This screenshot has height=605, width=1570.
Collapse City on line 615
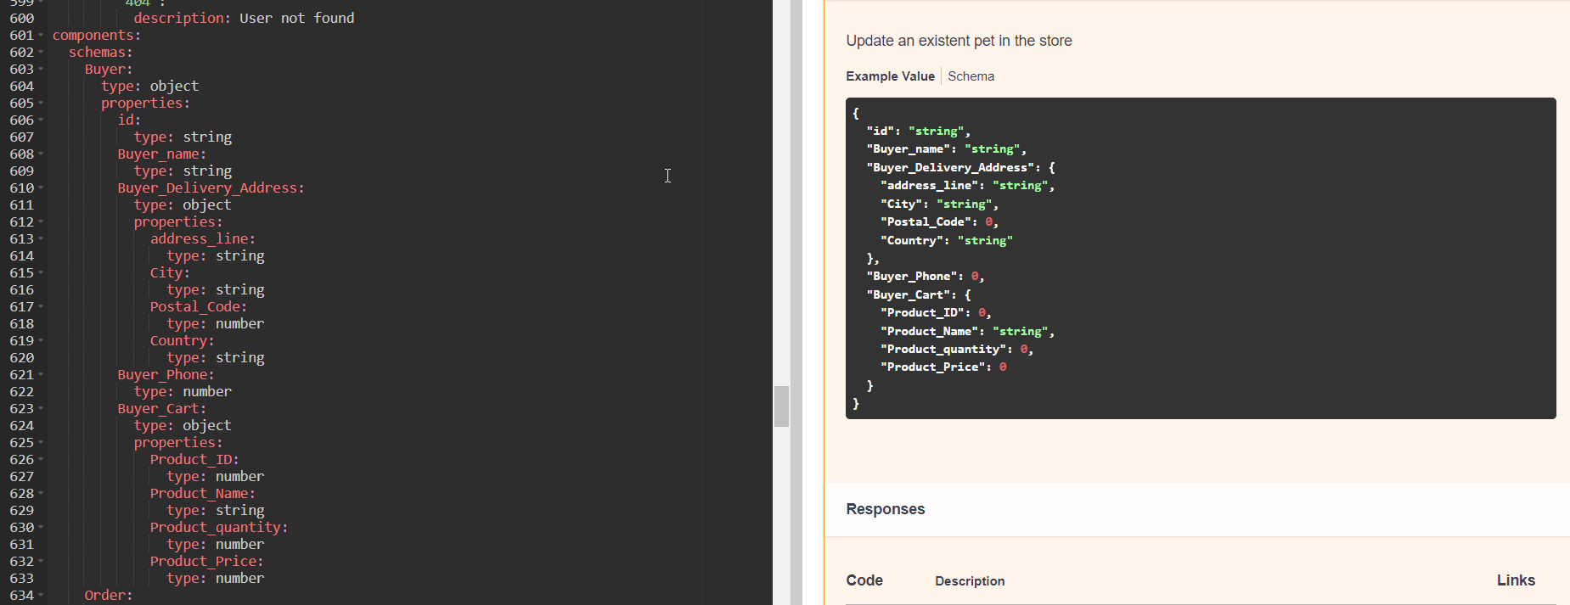(x=41, y=273)
